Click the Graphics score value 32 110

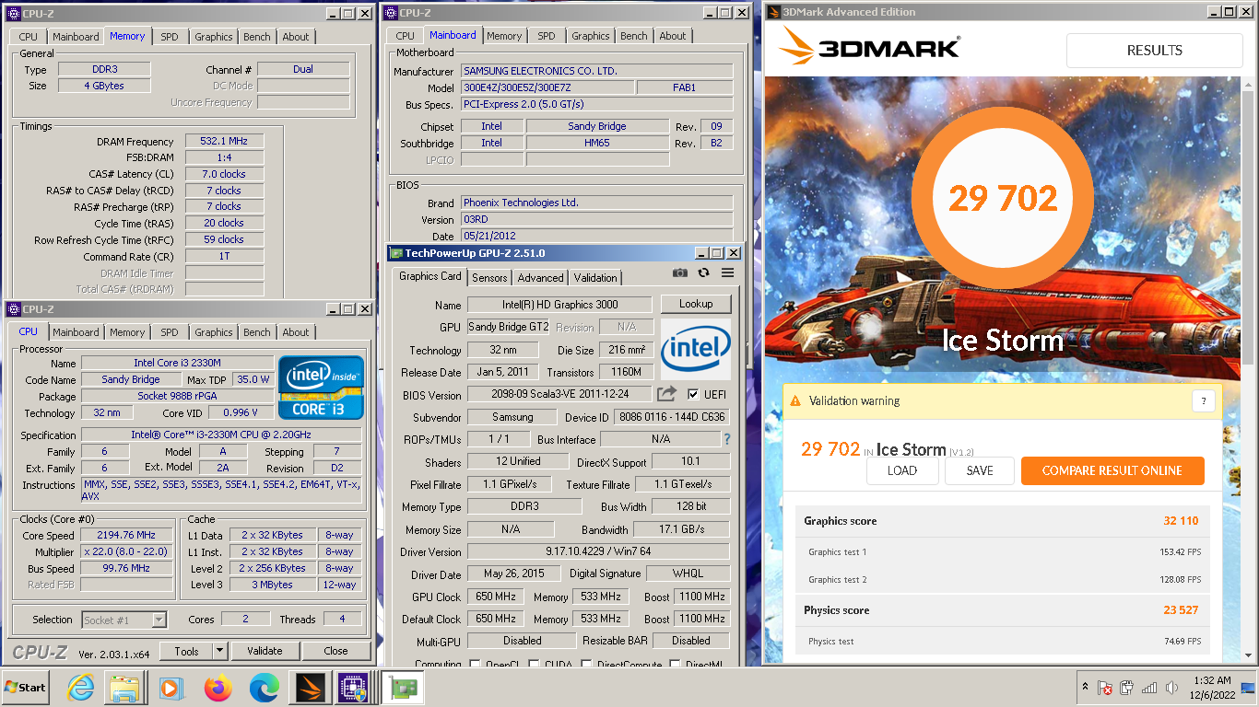pyautogui.click(x=1181, y=521)
